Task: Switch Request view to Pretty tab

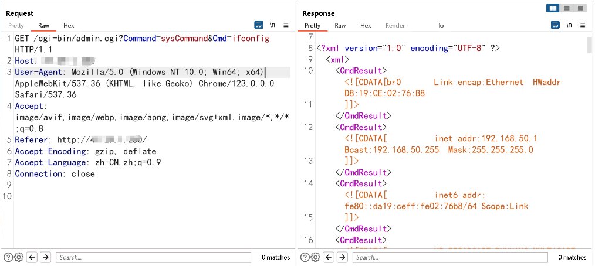Action: tap(16, 26)
